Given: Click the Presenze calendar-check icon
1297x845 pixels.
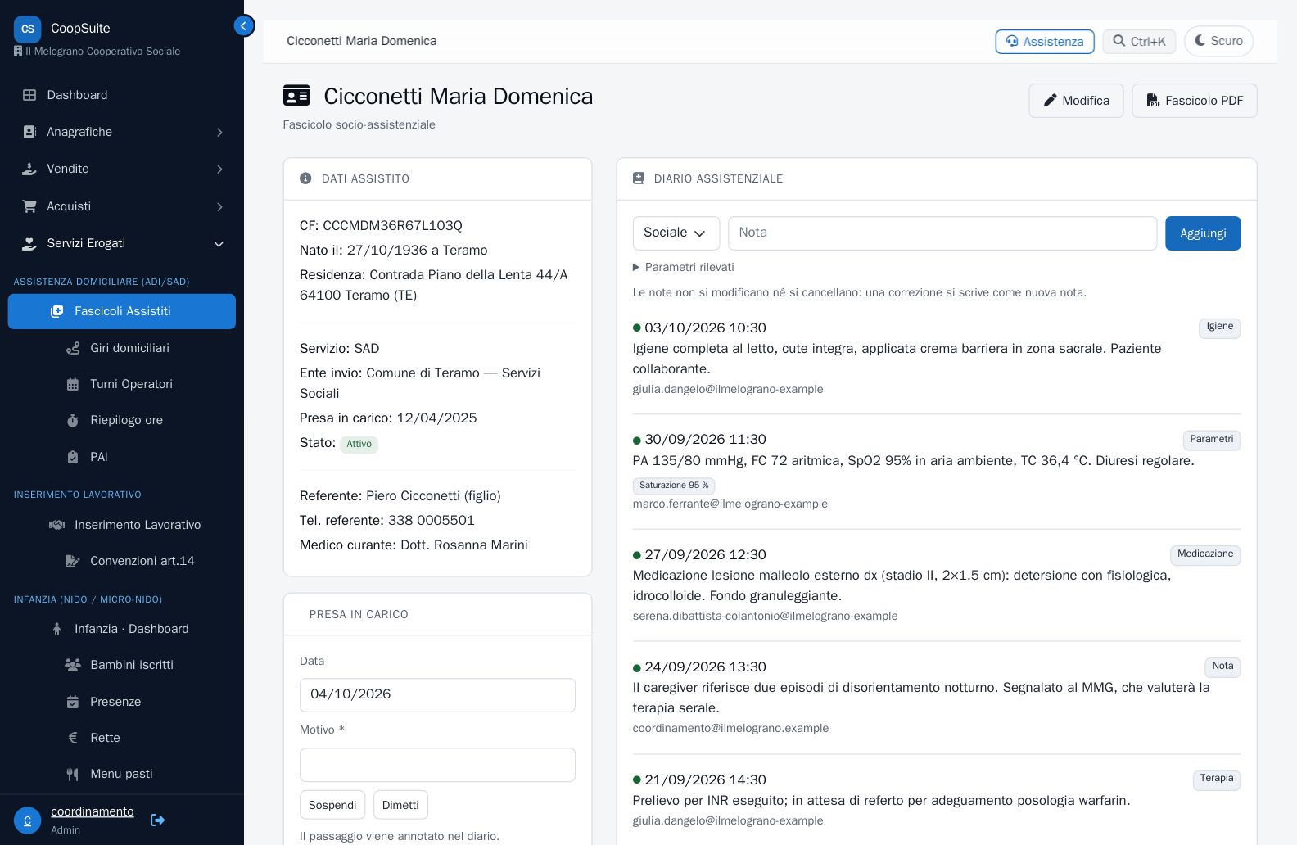Looking at the screenshot, I should 73,702.
